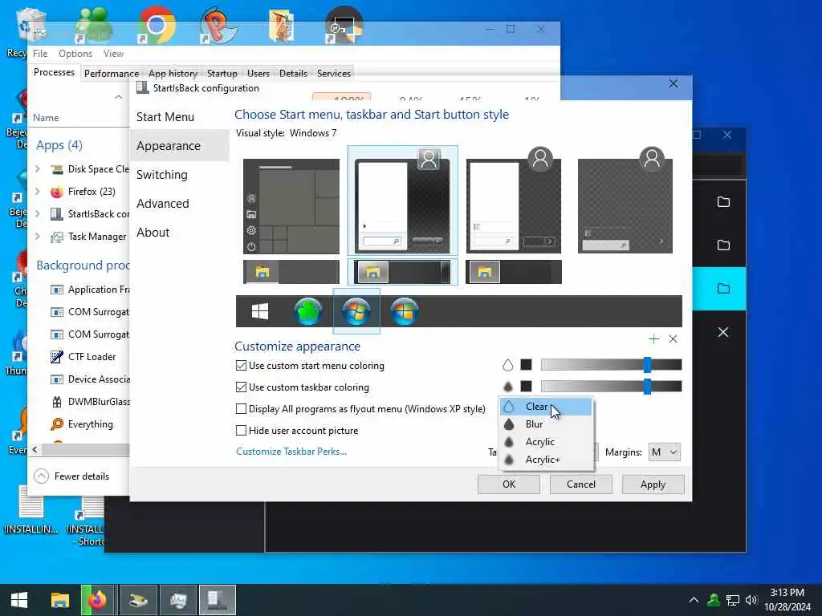Go to the Switching settings page

(161, 174)
